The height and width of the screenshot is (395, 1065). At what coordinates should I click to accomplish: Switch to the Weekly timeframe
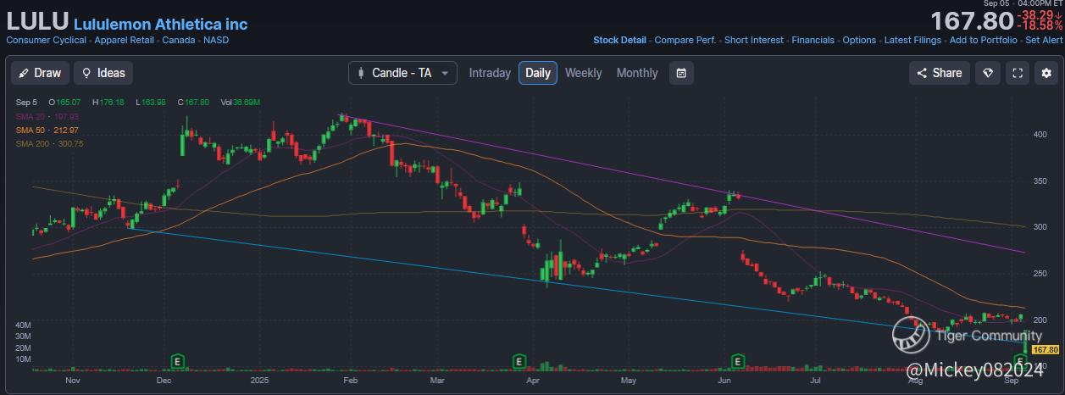583,73
